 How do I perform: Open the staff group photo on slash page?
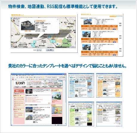(29, 91)
